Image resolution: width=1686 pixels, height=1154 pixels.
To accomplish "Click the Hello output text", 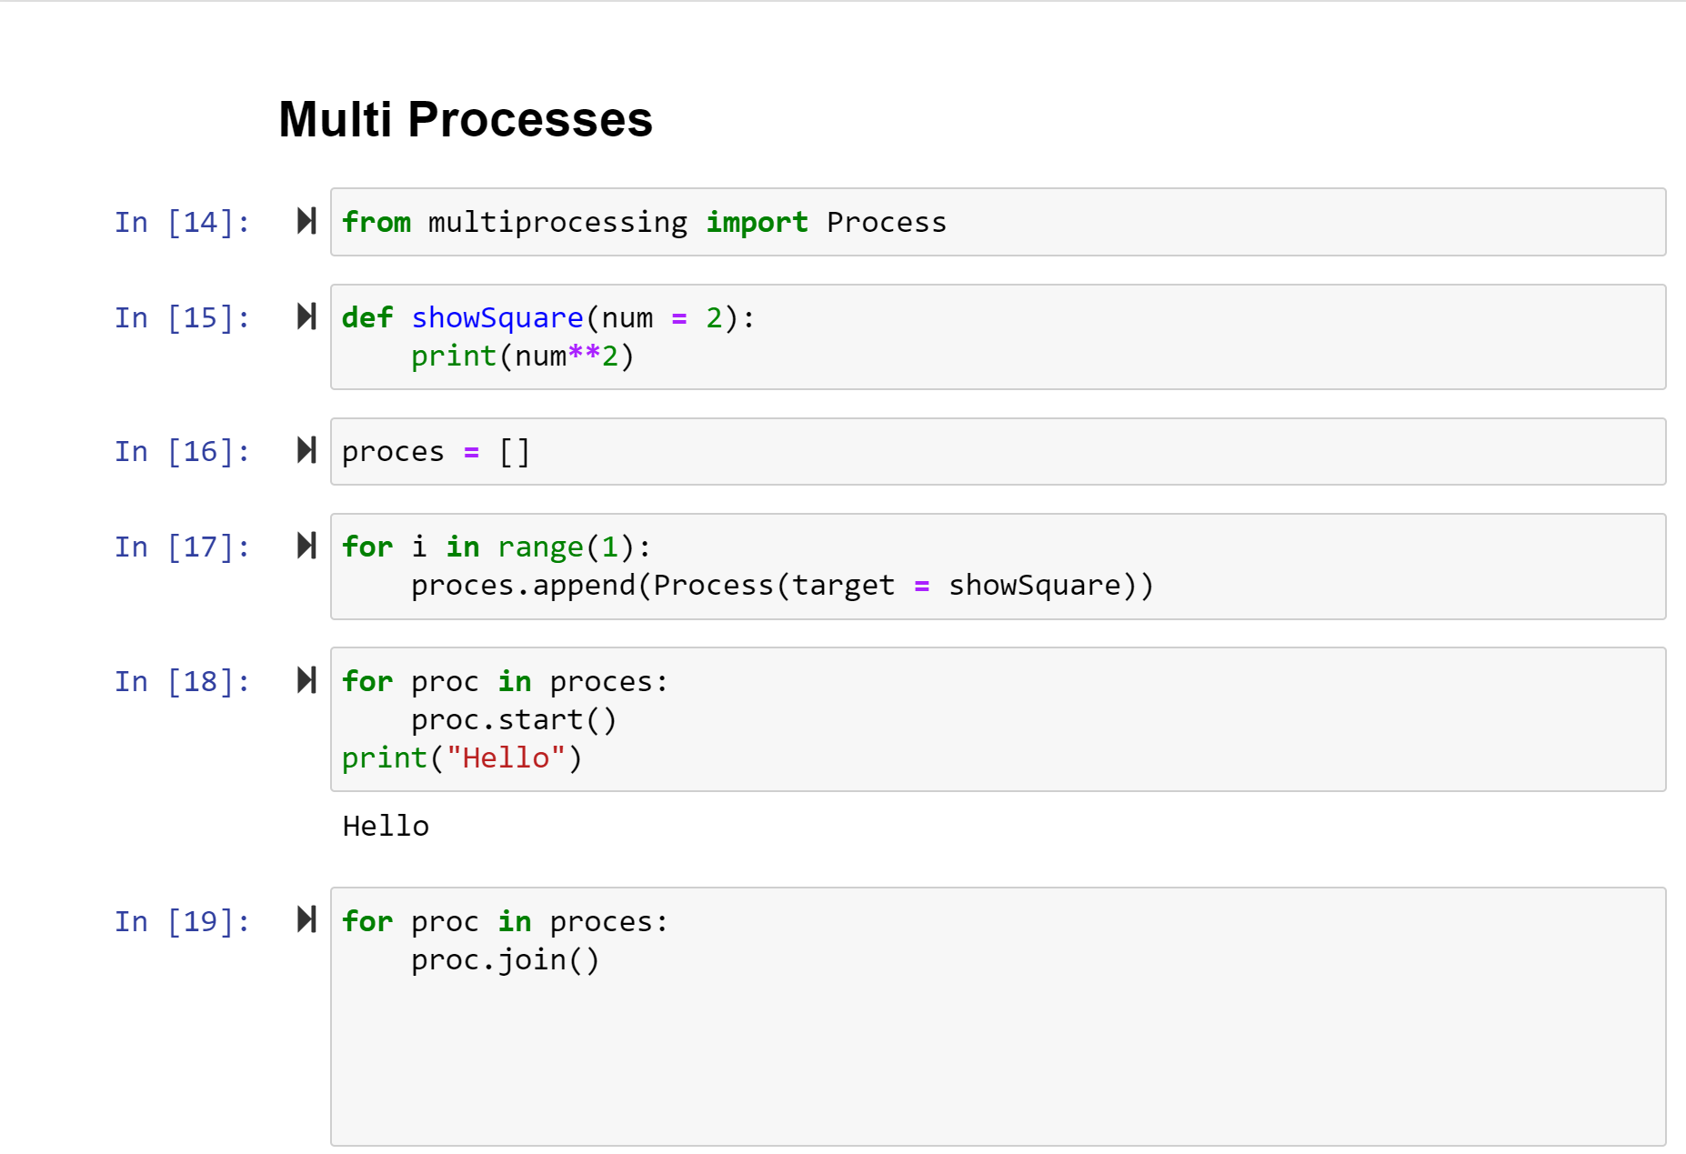I will coord(386,826).
